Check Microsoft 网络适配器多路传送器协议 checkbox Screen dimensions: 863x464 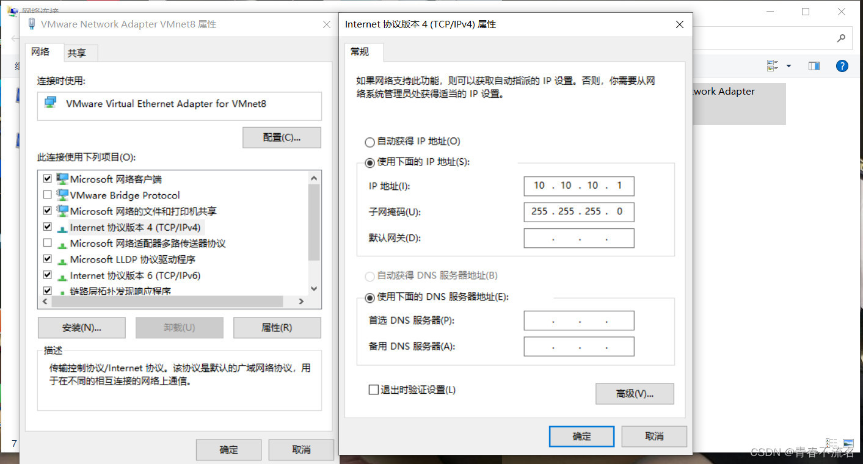(48, 243)
